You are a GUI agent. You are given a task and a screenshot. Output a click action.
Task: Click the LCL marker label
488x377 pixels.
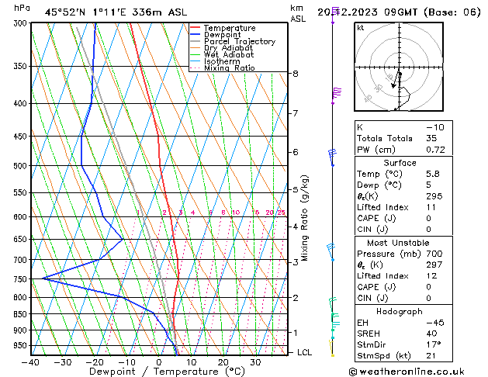(304, 352)
